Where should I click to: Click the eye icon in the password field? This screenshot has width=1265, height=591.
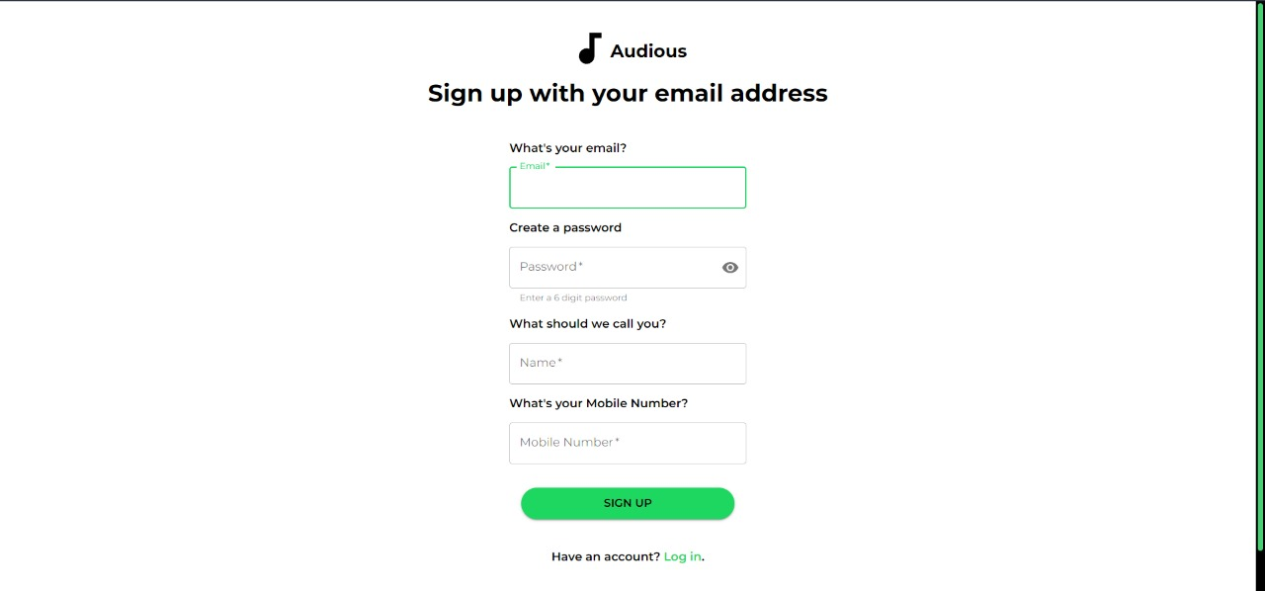click(x=729, y=267)
